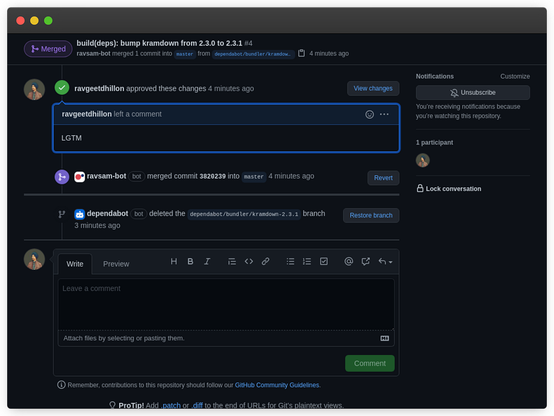Open commit 3820239

tap(212, 176)
